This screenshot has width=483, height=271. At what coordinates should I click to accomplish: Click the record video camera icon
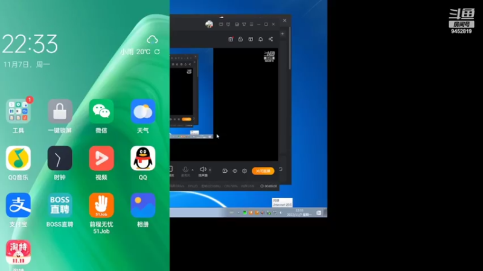tap(225, 171)
